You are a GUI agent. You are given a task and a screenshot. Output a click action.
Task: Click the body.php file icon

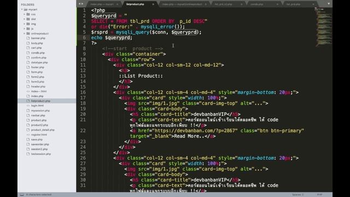[28, 43]
